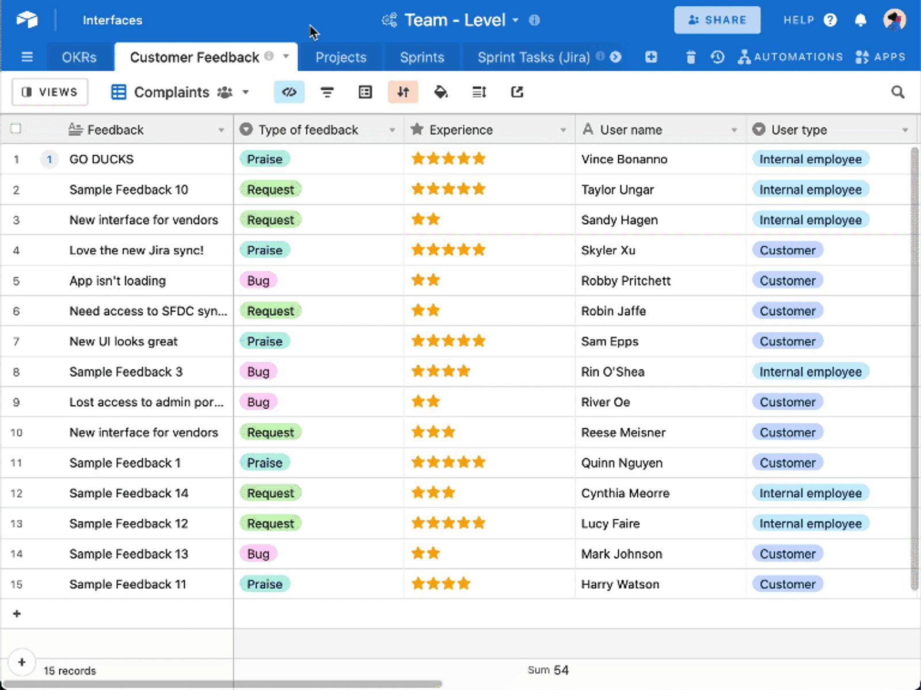Image resolution: width=921 pixels, height=690 pixels.
Task: Open the filter records icon
Action: pos(327,92)
